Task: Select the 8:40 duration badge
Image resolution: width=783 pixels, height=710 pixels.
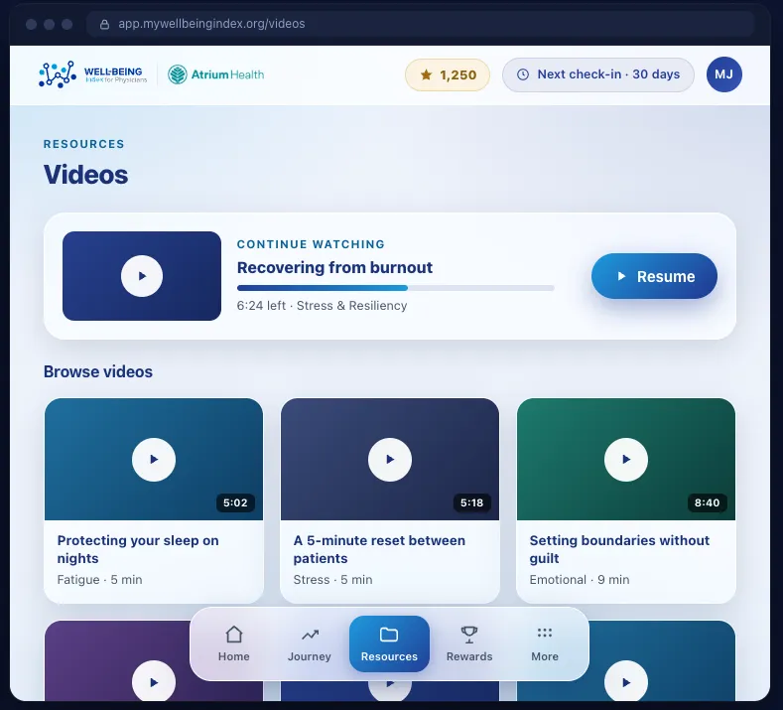Action: click(x=708, y=502)
